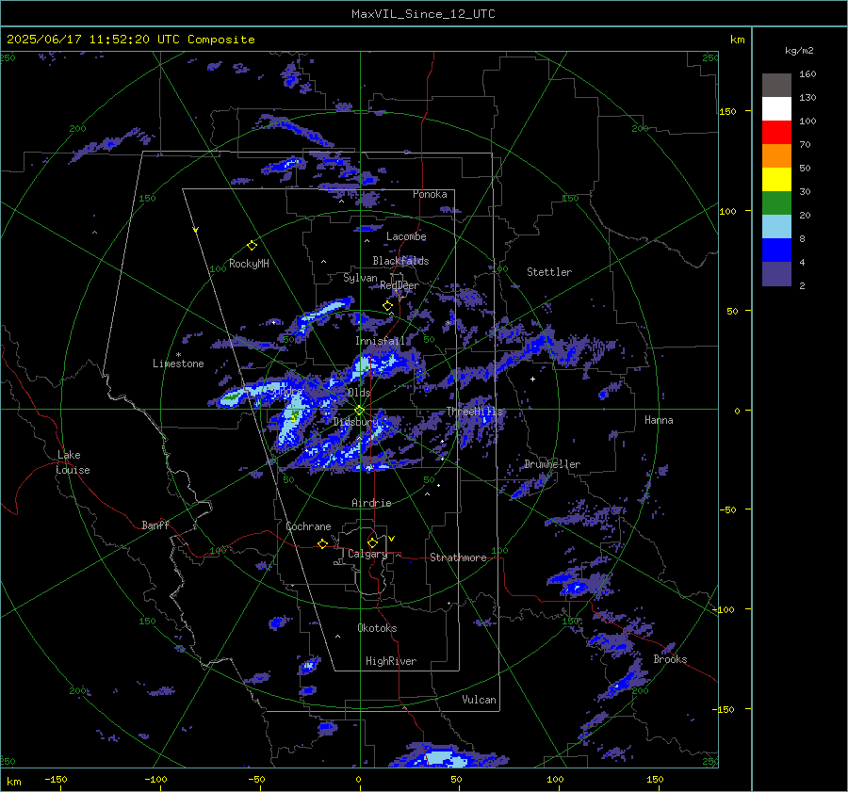
Task: Click the green echo cell west of Olds
Action: tap(232, 396)
